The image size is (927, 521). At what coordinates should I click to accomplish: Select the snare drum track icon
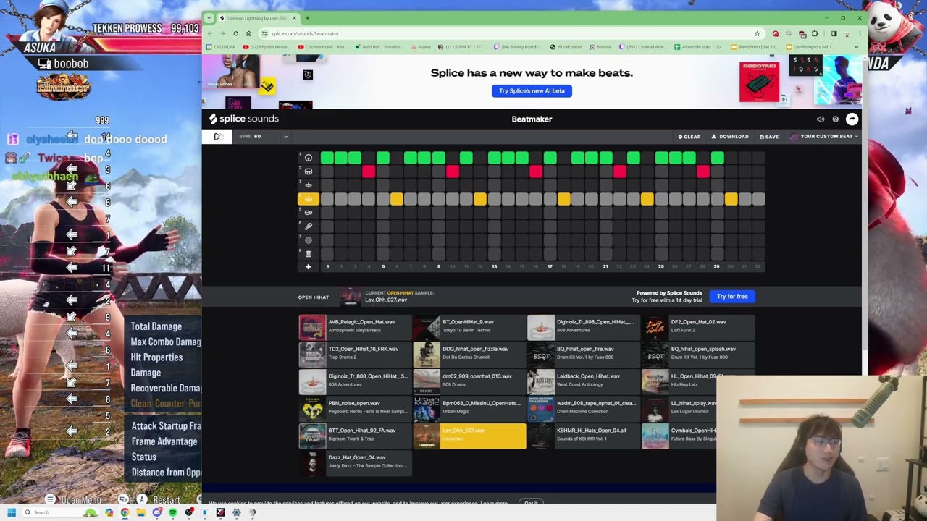[309, 171]
